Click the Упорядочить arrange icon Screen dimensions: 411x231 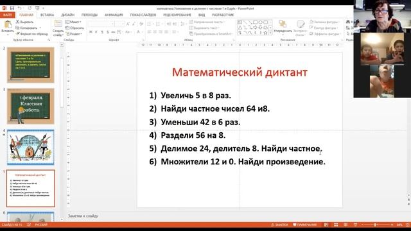pyautogui.click(x=283, y=24)
